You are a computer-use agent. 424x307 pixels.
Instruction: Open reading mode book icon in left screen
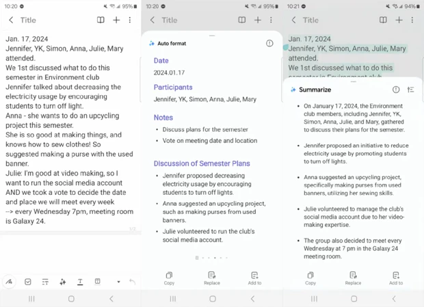coord(101,21)
